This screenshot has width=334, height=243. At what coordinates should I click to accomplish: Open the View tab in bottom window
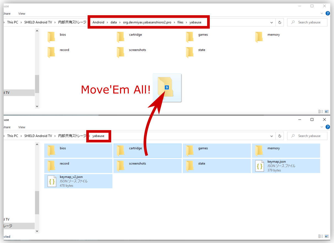pyautogui.click(x=22, y=127)
